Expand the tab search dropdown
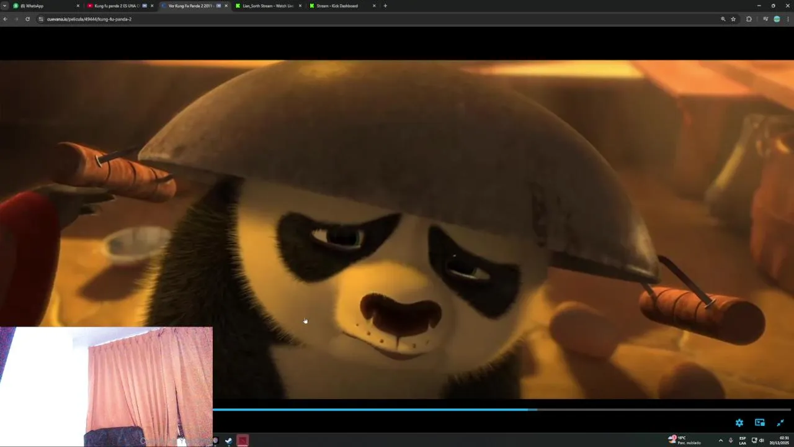This screenshot has height=447, width=794. pos(4,6)
